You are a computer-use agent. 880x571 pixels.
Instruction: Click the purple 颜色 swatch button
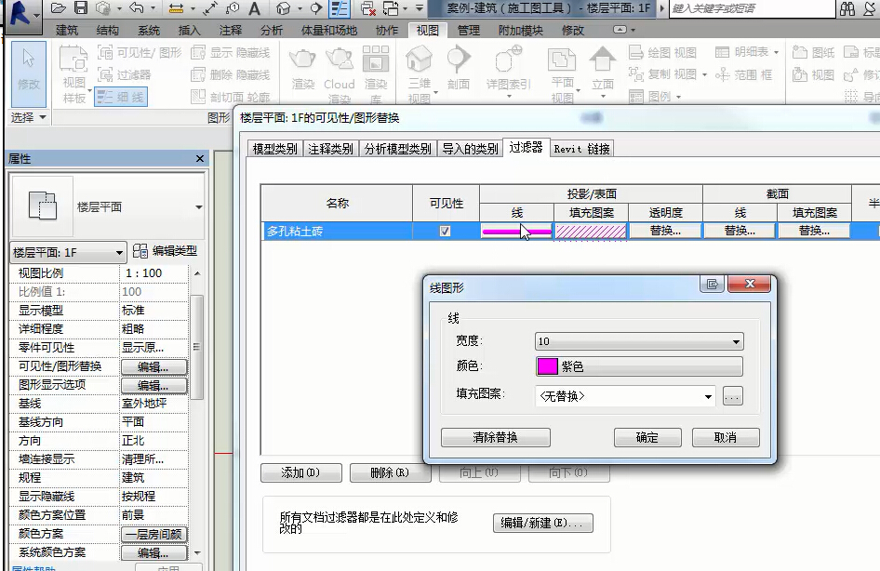pyautogui.click(x=639, y=366)
